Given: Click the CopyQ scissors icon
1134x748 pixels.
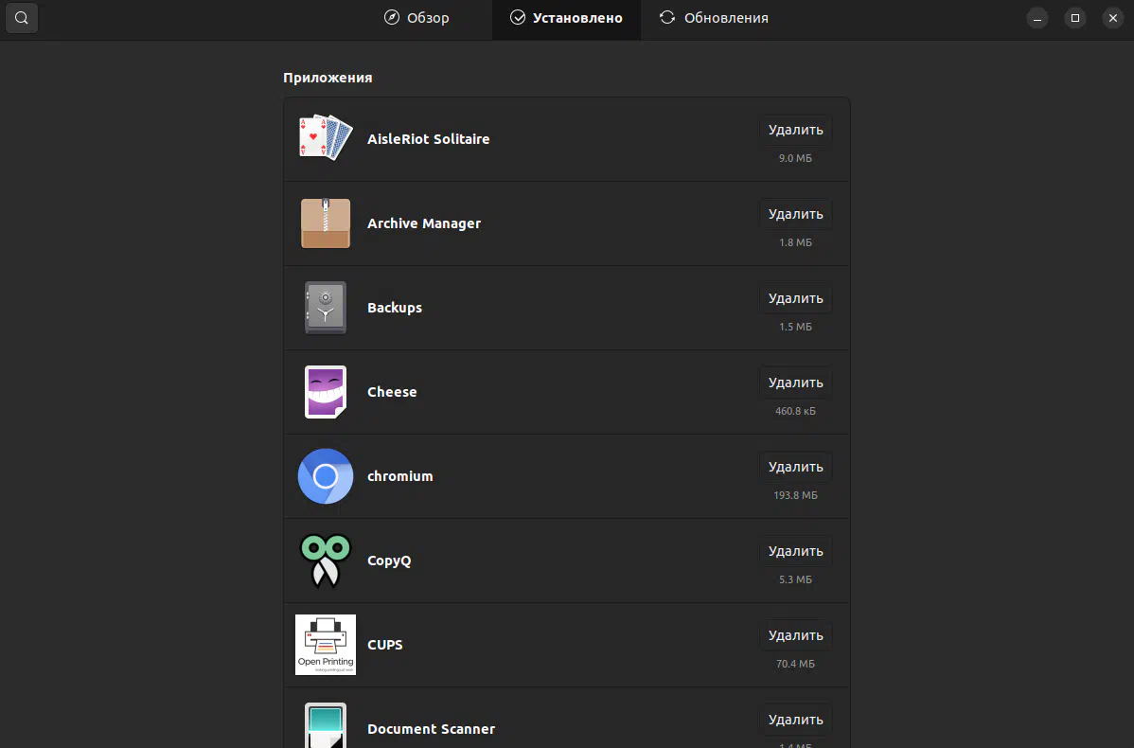Looking at the screenshot, I should coord(325,561).
